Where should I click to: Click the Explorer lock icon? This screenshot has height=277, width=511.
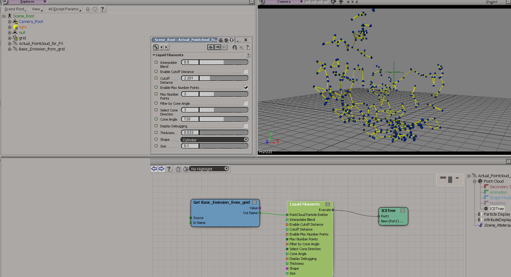(88, 9)
